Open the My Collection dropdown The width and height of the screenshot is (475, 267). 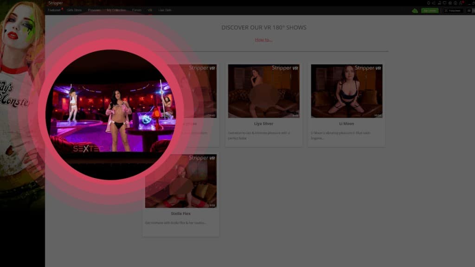pyautogui.click(x=116, y=10)
